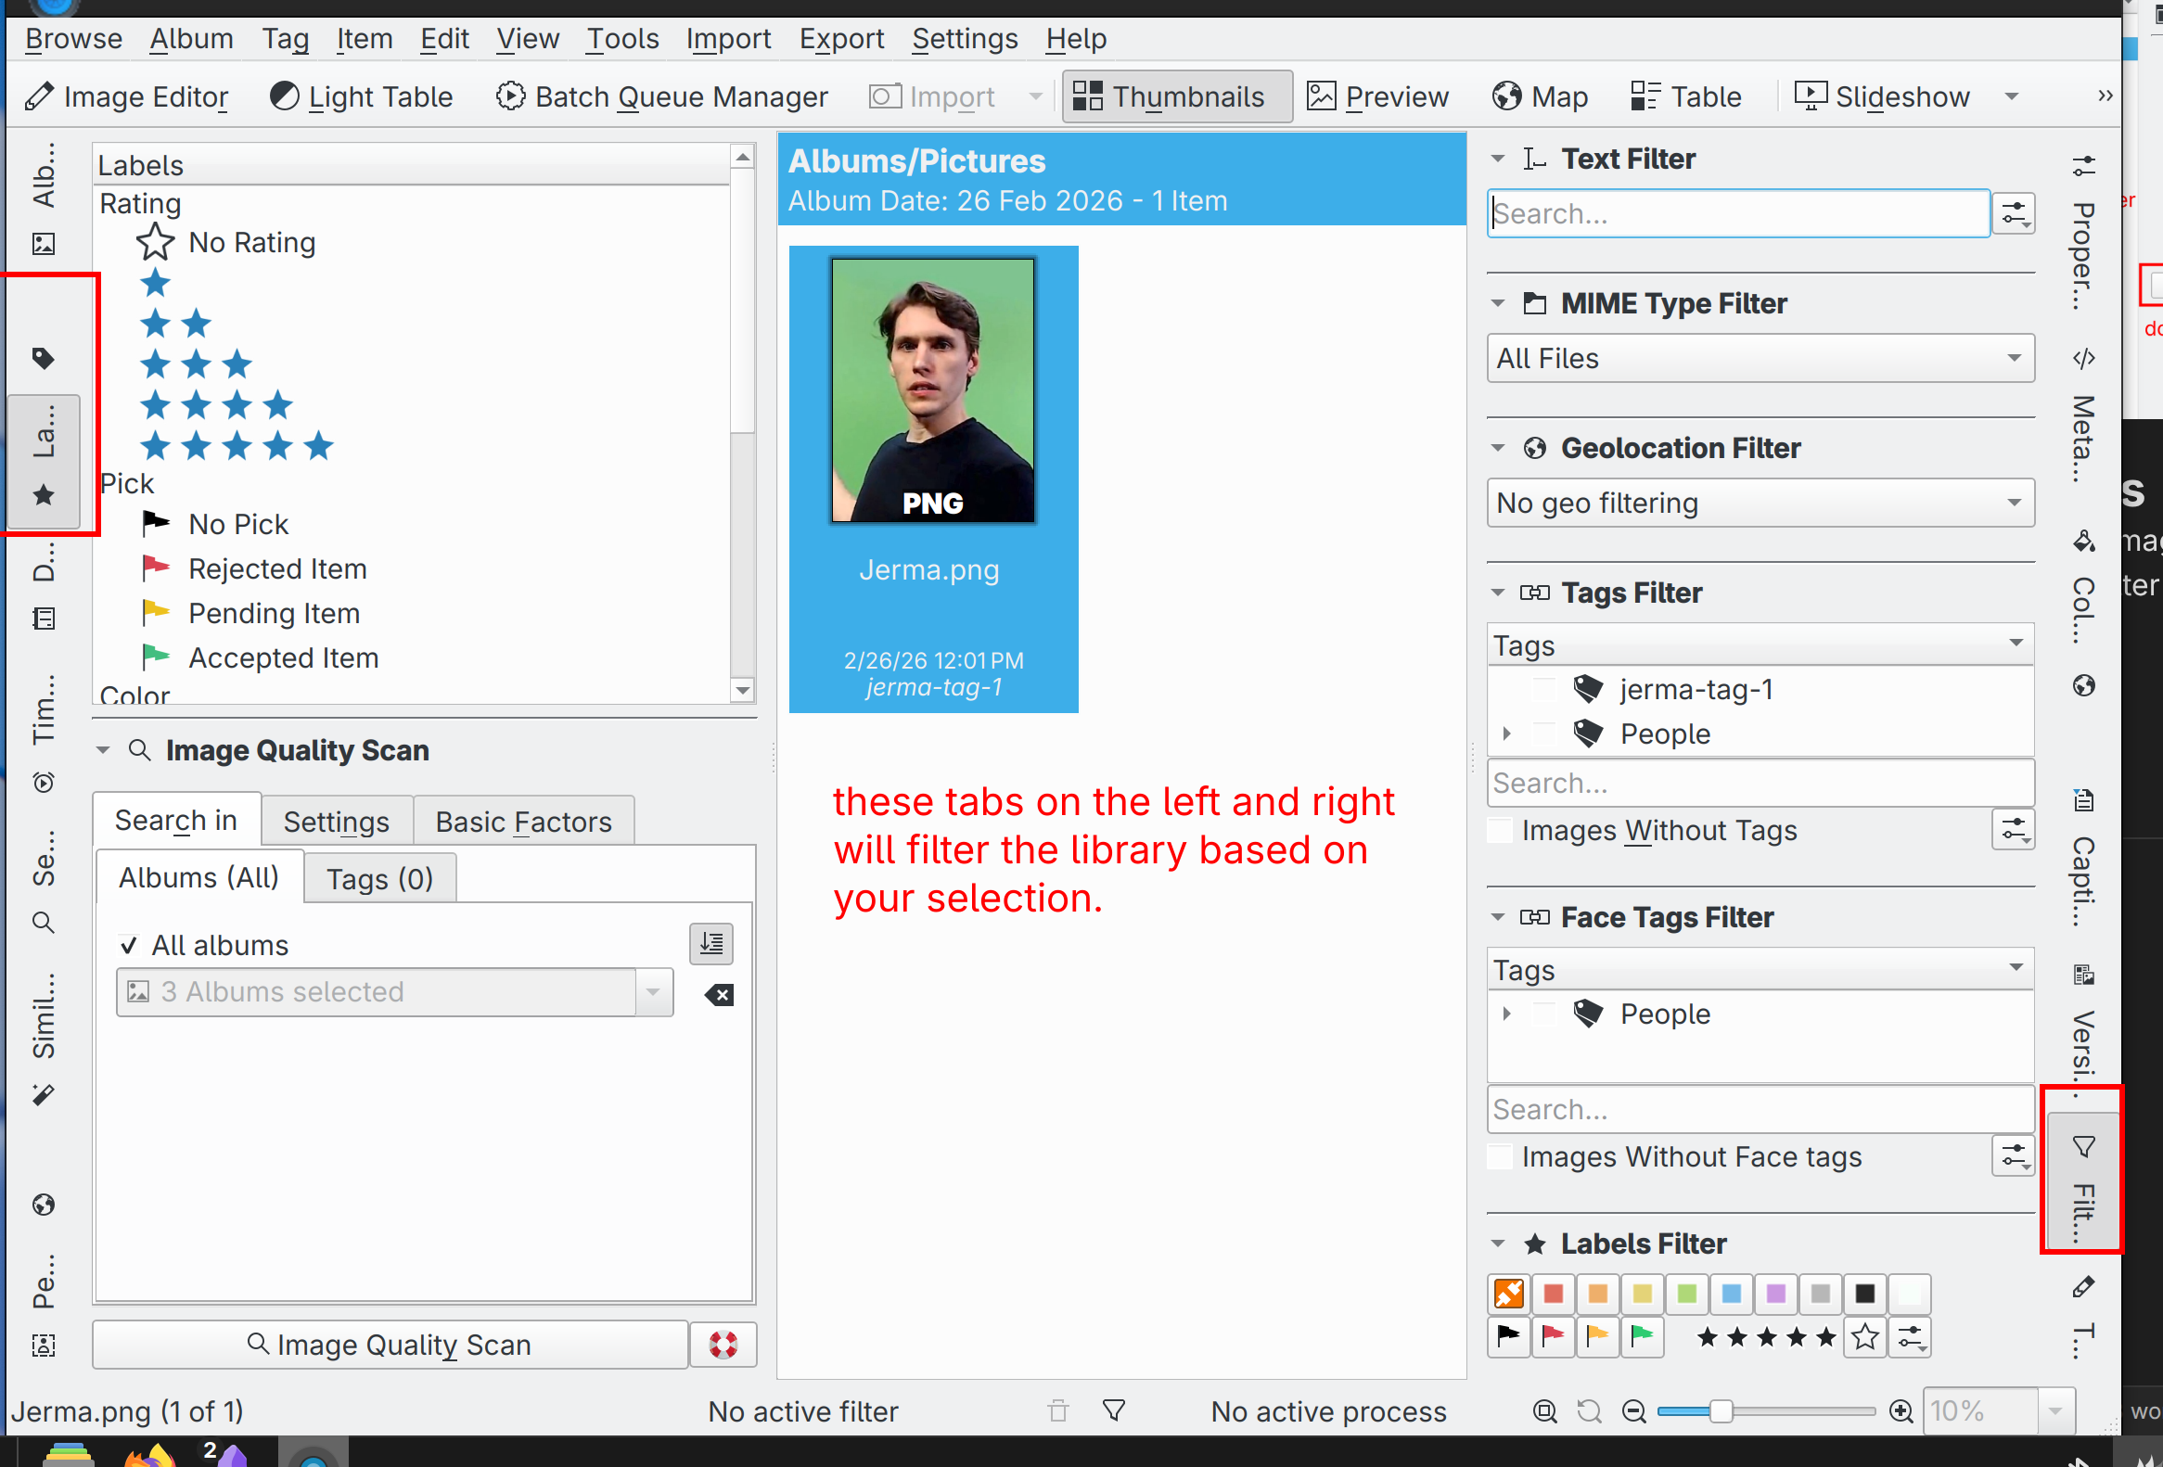Screen dimensions: 2163x1467
Task: Open the Image Editor tool
Action: pos(126,96)
